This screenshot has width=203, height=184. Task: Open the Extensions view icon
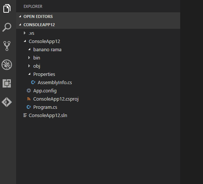tap(7, 83)
